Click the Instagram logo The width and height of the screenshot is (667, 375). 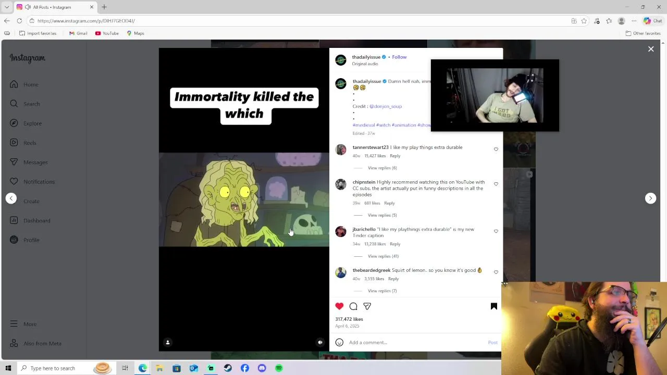tap(28, 58)
